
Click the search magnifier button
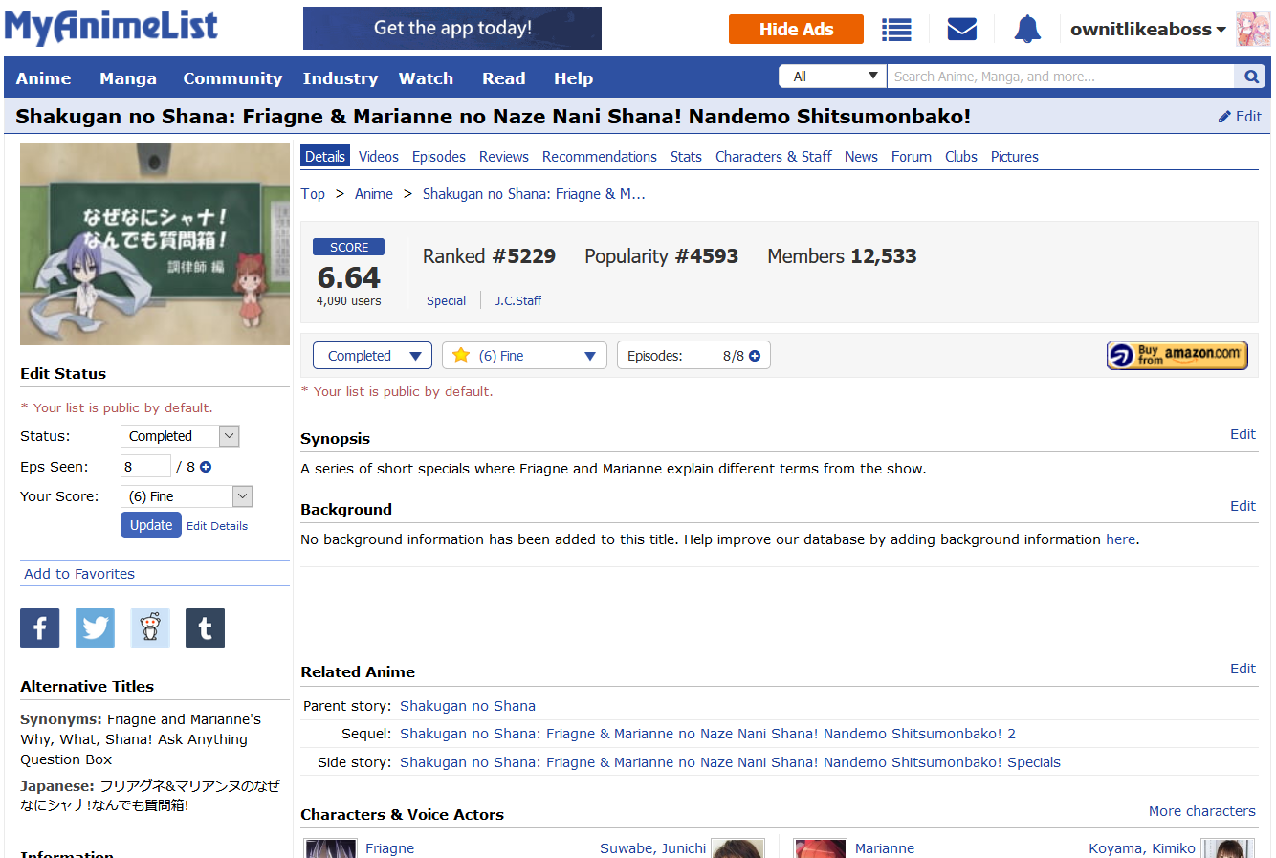click(1251, 77)
